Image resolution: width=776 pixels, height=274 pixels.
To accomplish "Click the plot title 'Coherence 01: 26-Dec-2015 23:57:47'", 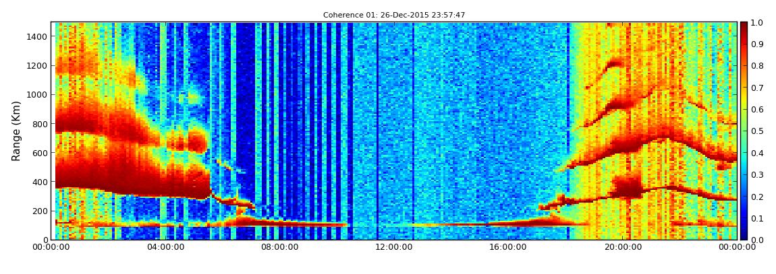I will (394, 15).
